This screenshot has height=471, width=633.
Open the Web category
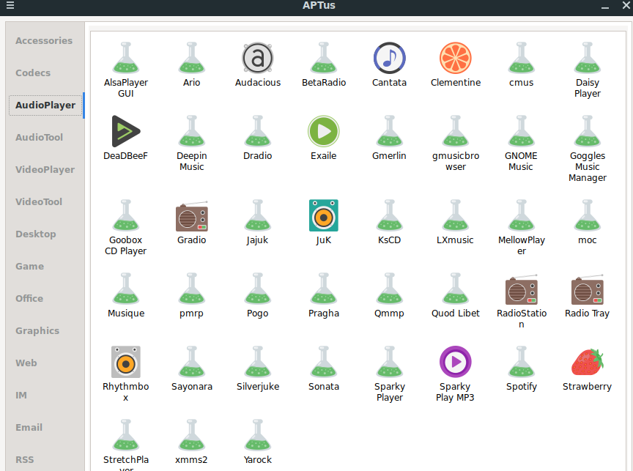tap(26, 363)
